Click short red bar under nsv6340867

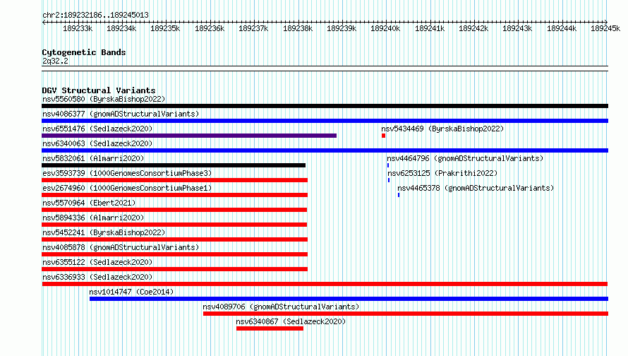[270, 328]
